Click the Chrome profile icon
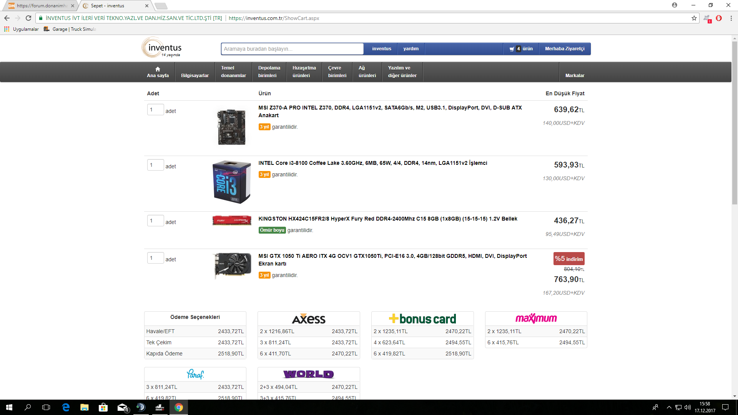The image size is (738, 415). point(675,5)
